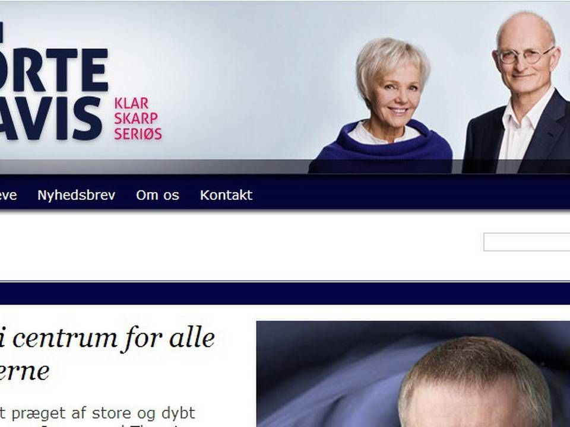Open the headline "i centrum for alle"
This screenshot has height=427, width=570.
tap(107, 338)
